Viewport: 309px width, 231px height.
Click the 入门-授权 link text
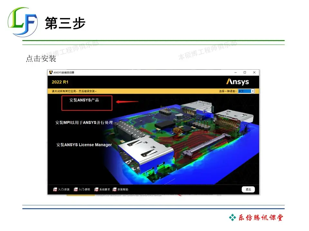tap(85, 190)
